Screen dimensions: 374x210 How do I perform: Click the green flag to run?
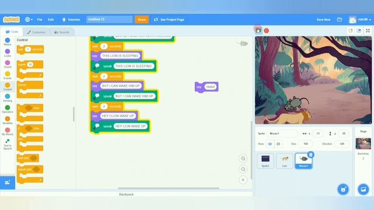258,30
